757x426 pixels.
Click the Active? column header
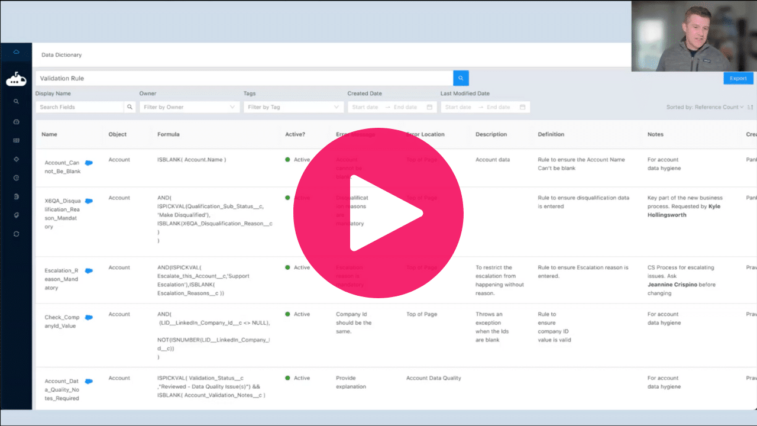tap(295, 134)
